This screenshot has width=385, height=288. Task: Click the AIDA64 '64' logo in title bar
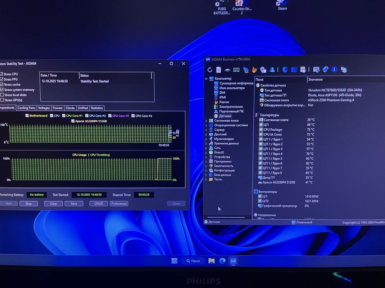click(208, 59)
